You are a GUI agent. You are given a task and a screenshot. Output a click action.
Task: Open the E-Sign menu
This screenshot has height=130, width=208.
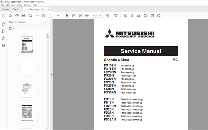point(19,5)
